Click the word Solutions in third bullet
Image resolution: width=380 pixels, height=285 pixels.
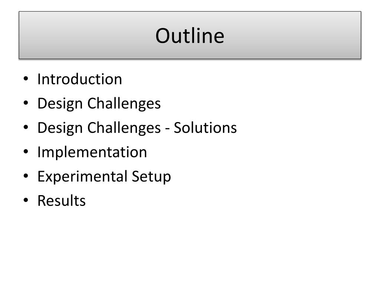[x=205, y=128]
